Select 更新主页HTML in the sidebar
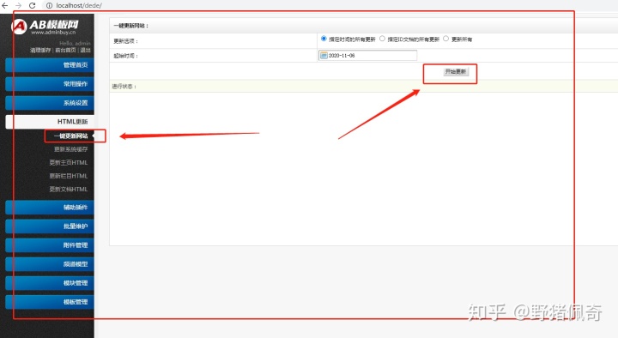 [x=69, y=163]
